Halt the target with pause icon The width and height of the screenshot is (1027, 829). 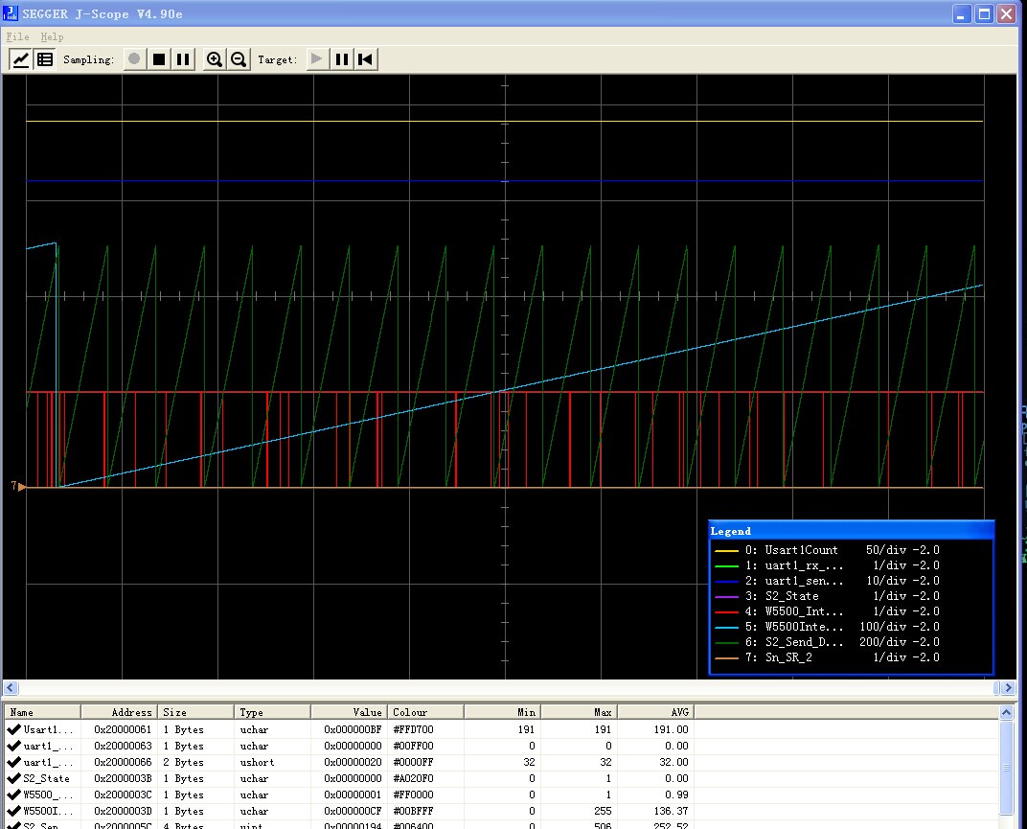(x=341, y=59)
